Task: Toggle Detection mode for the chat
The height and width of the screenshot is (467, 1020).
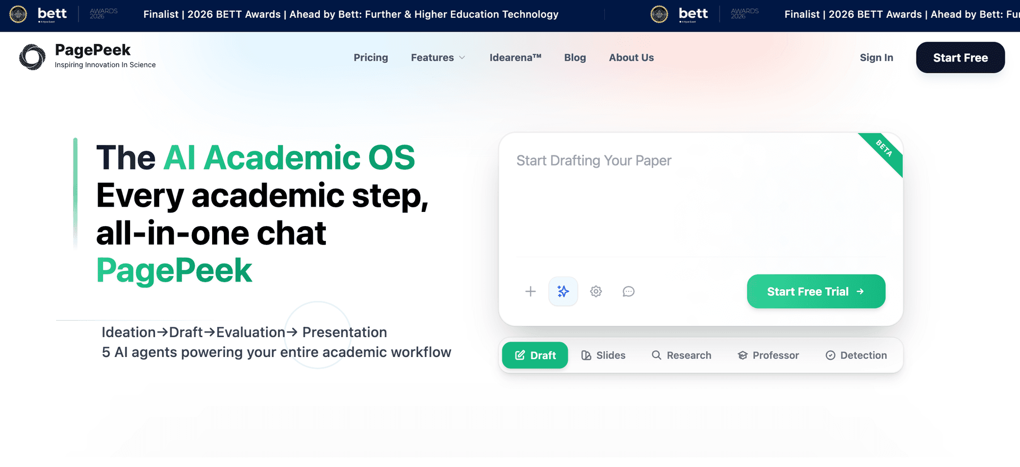Action: pos(856,355)
